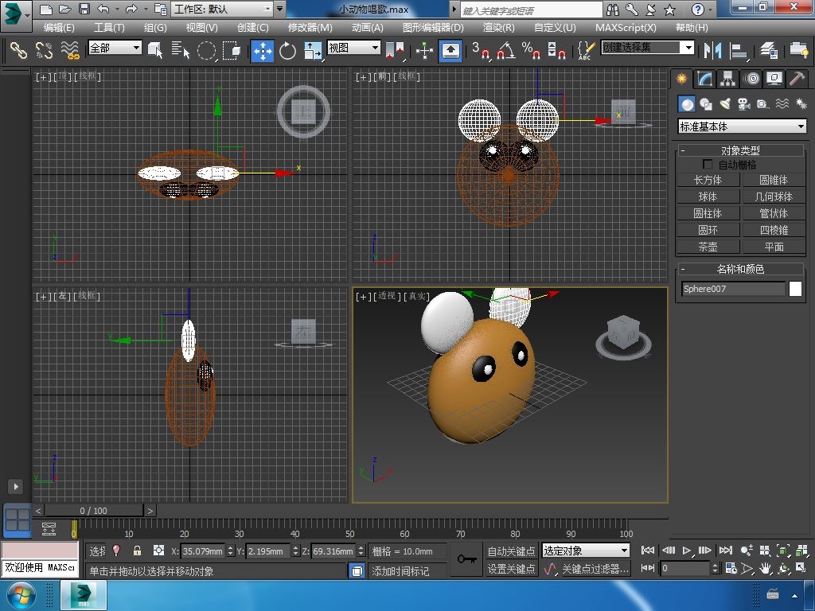Open the Modify panel tab
Image resolution: width=815 pixels, height=611 pixels.
(704, 79)
